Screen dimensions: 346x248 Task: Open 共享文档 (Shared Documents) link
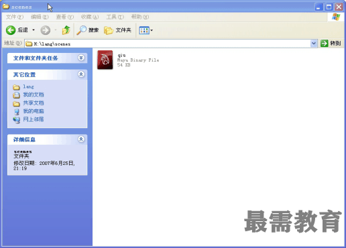pyautogui.click(x=34, y=103)
